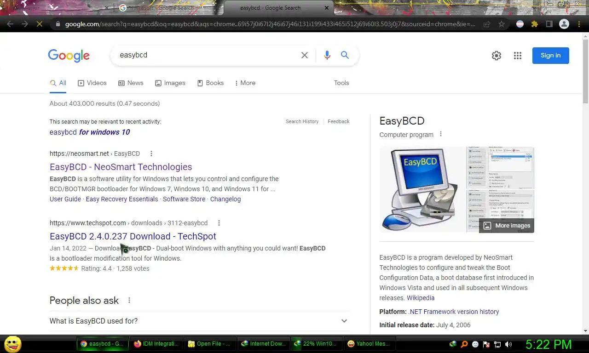Switch to the Books results tab

coord(210,83)
